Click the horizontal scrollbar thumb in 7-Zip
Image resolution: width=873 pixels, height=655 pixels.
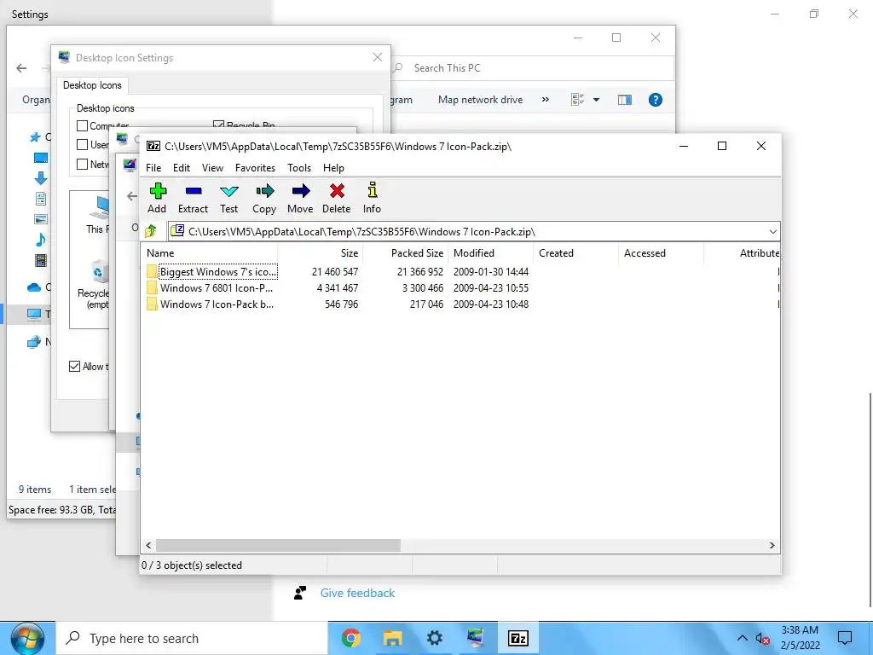278,545
